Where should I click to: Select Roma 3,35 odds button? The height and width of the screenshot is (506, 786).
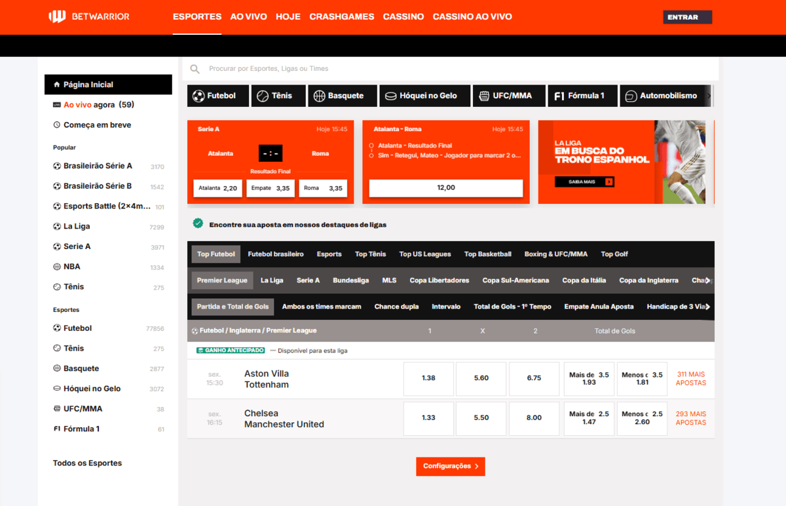point(323,188)
